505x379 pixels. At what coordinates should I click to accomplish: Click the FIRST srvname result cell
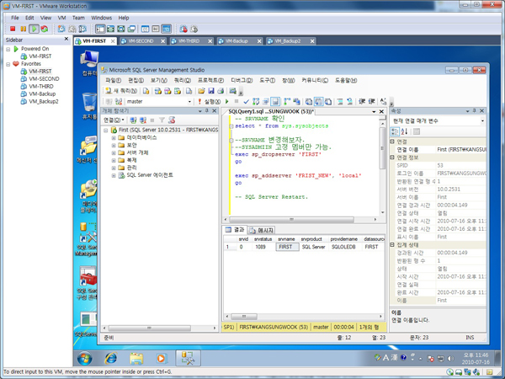[287, 247]
